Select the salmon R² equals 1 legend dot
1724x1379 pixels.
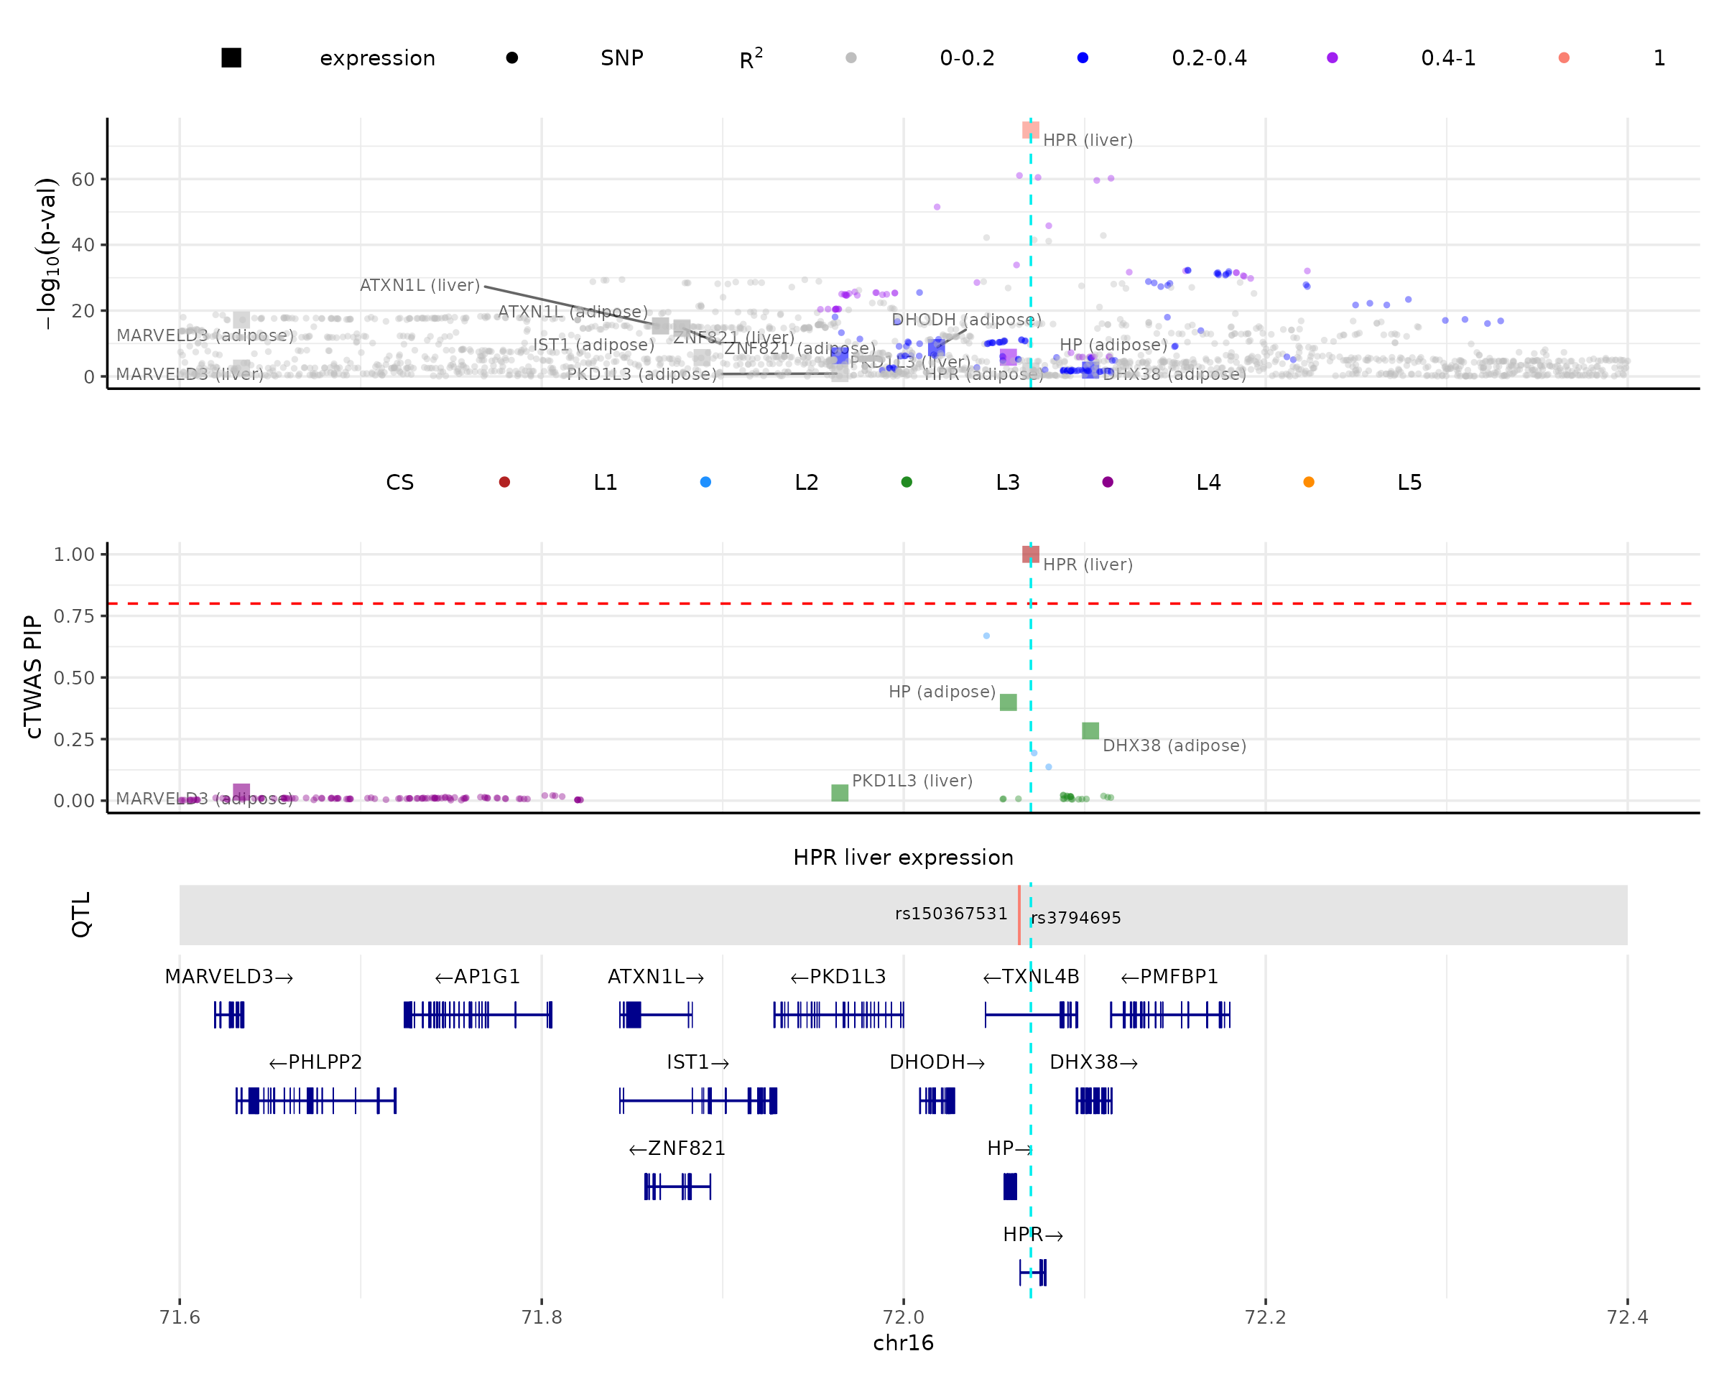(1564, 57)
